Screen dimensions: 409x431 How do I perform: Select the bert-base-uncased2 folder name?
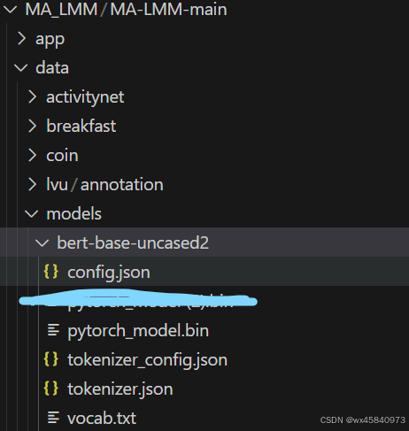pyautogui.click(x=133, y=243)
